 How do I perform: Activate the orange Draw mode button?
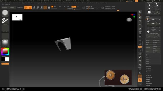point(30,8)
